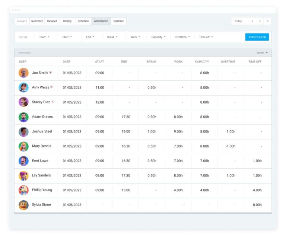This screenshot has height=236, width=286.
Task: Expand the Export menu
Action: [262, 53]
